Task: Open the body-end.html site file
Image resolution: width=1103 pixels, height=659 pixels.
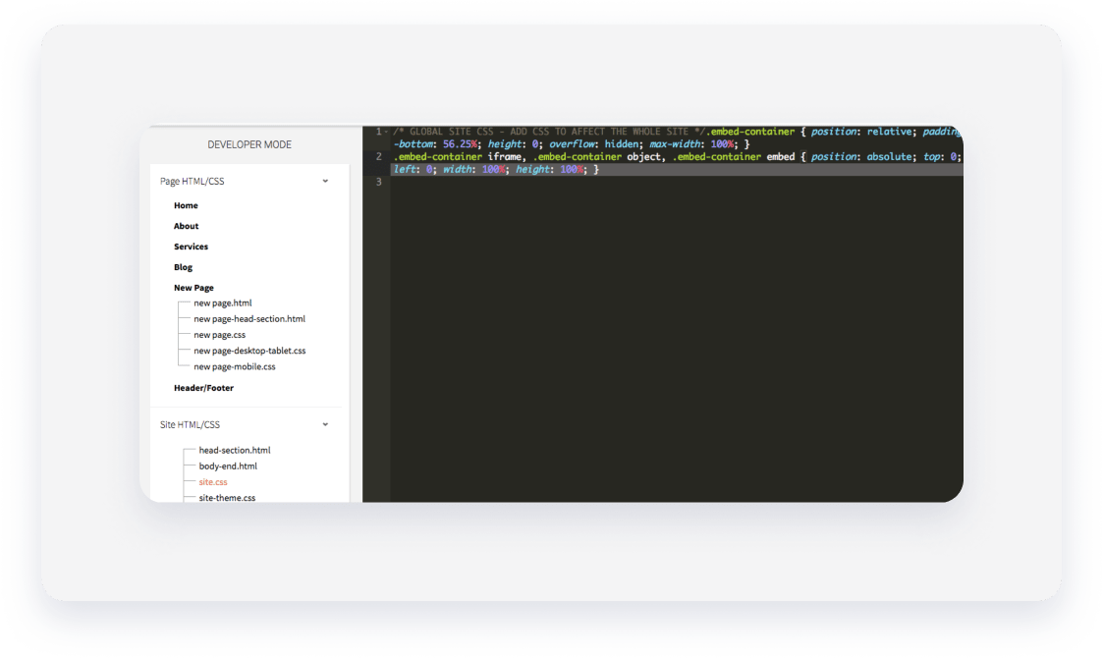Action: [228, 467]
